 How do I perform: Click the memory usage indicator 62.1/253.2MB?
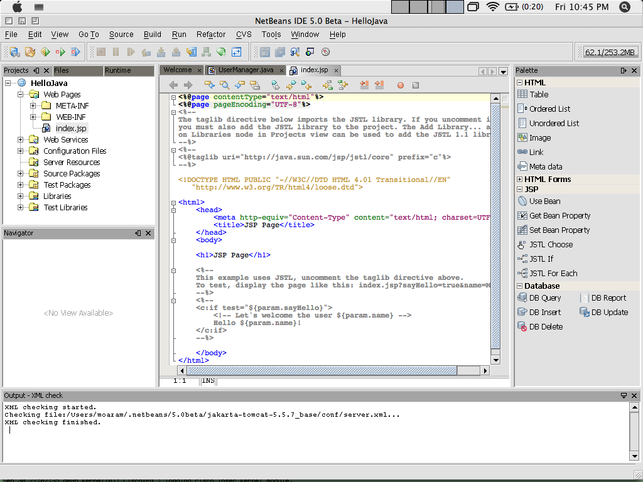(610, 52)
